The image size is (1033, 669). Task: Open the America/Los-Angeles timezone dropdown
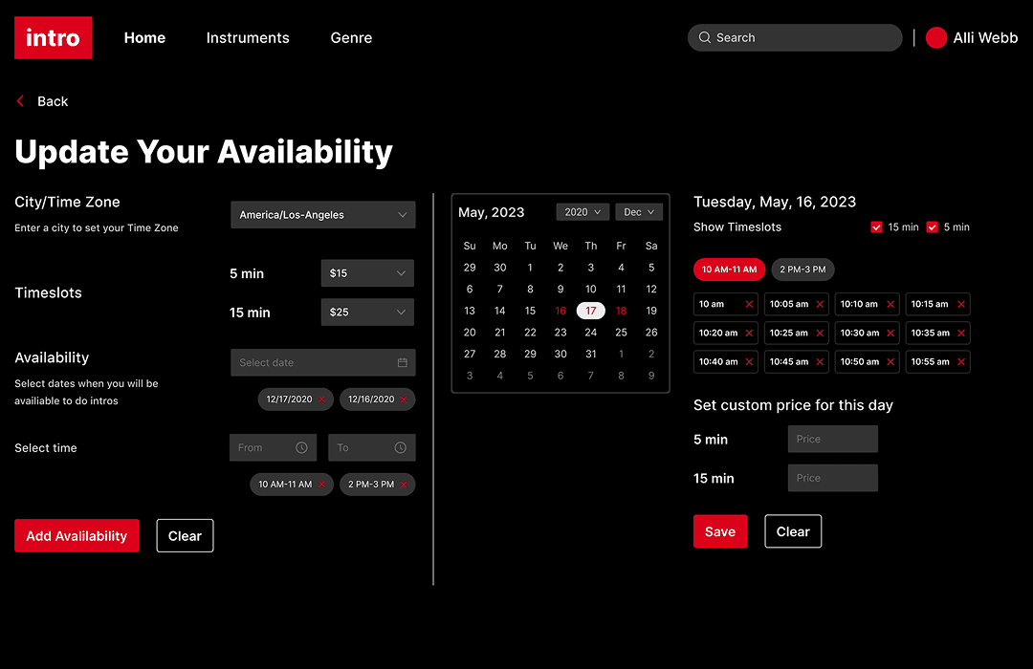pos(322,214)
